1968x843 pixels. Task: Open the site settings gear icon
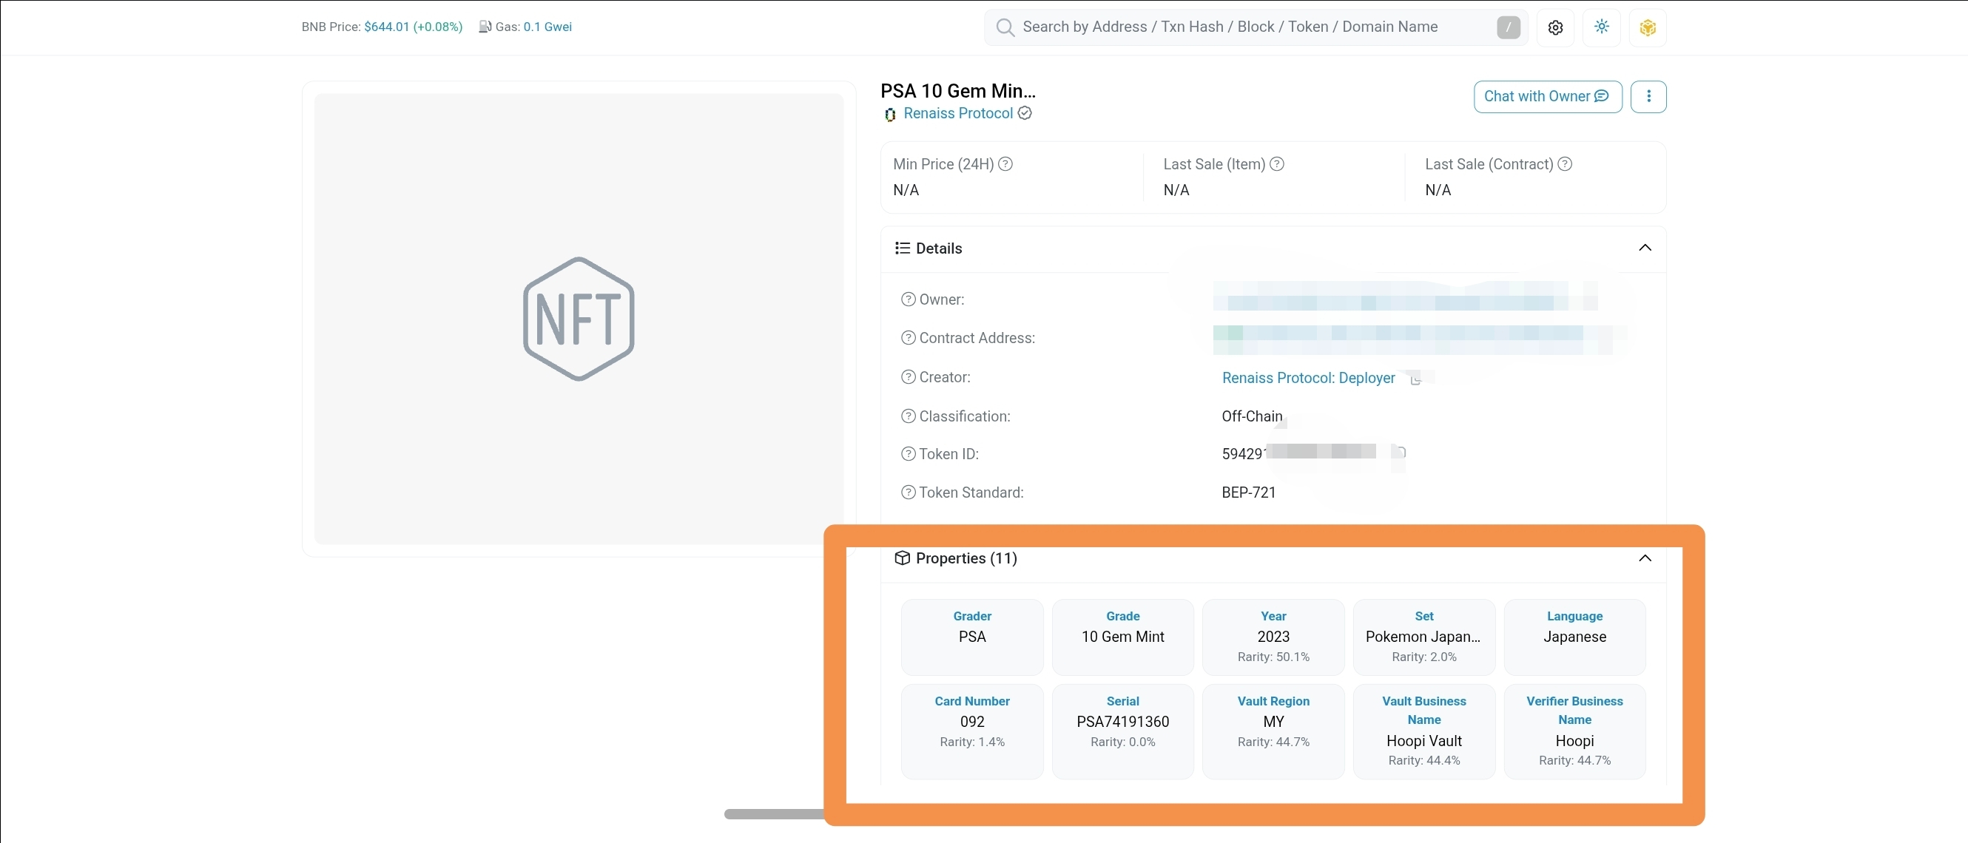[x=1555, y=27]
